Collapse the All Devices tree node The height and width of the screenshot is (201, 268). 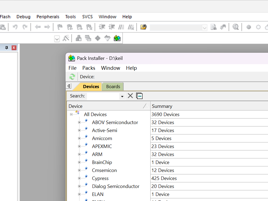pos(71,114)
